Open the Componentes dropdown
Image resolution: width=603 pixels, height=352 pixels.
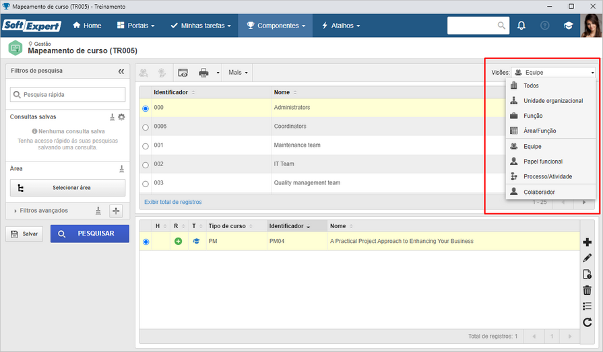coord(276,26)
